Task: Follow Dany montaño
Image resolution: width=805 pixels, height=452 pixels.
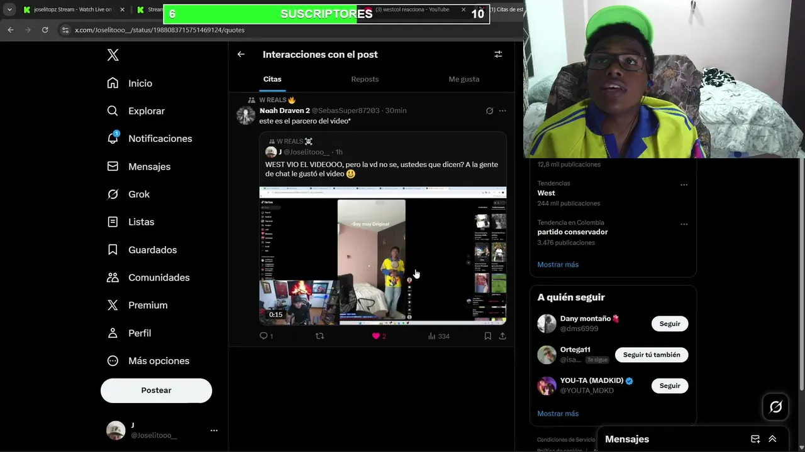Action: coord(670,324)
